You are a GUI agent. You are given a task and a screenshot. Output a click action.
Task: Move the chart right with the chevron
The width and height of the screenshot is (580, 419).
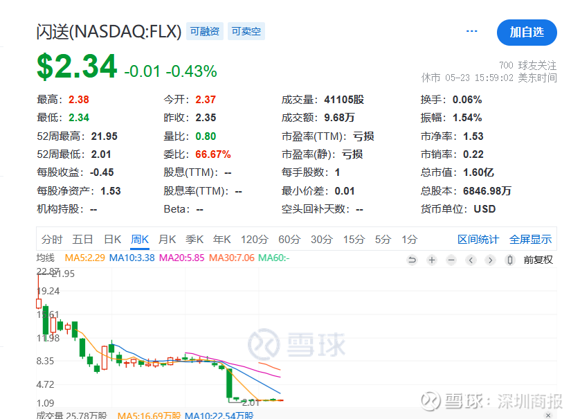point(491,260)
